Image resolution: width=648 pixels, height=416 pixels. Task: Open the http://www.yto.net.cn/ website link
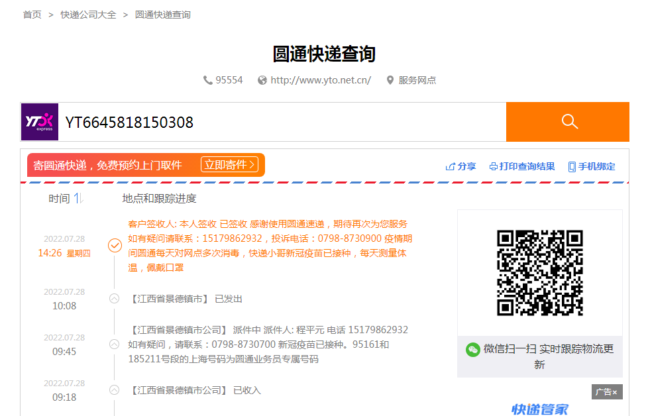(x=321, y=80)
